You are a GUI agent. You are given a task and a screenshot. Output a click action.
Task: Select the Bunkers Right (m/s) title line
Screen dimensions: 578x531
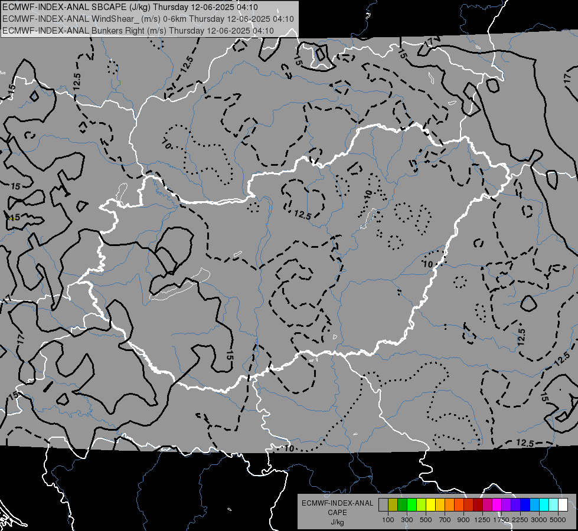(x=138, y=31)
